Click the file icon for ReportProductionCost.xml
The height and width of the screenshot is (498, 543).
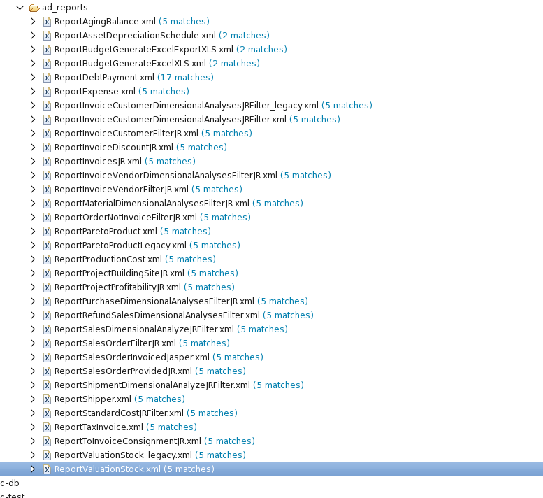pyautogui.click(x=47, y=259)
